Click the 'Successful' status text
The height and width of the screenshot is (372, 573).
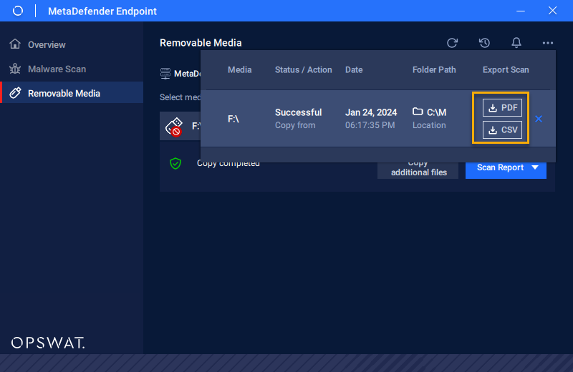(x=298, y=112)
